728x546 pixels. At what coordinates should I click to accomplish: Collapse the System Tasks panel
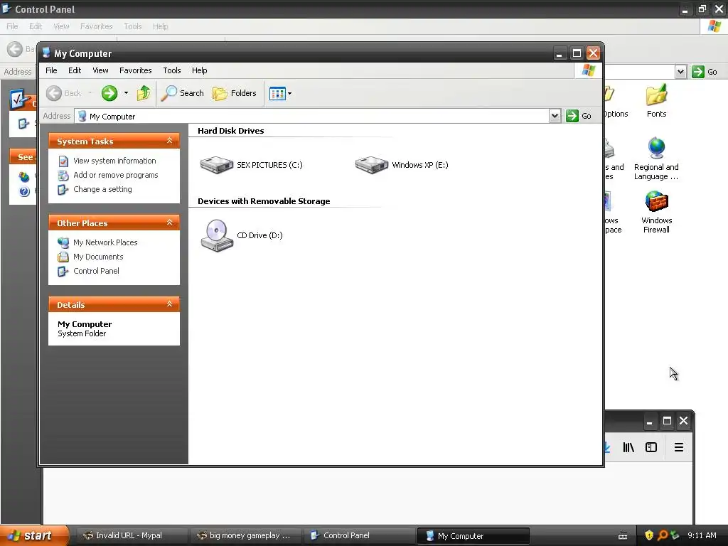click(169, 141)
